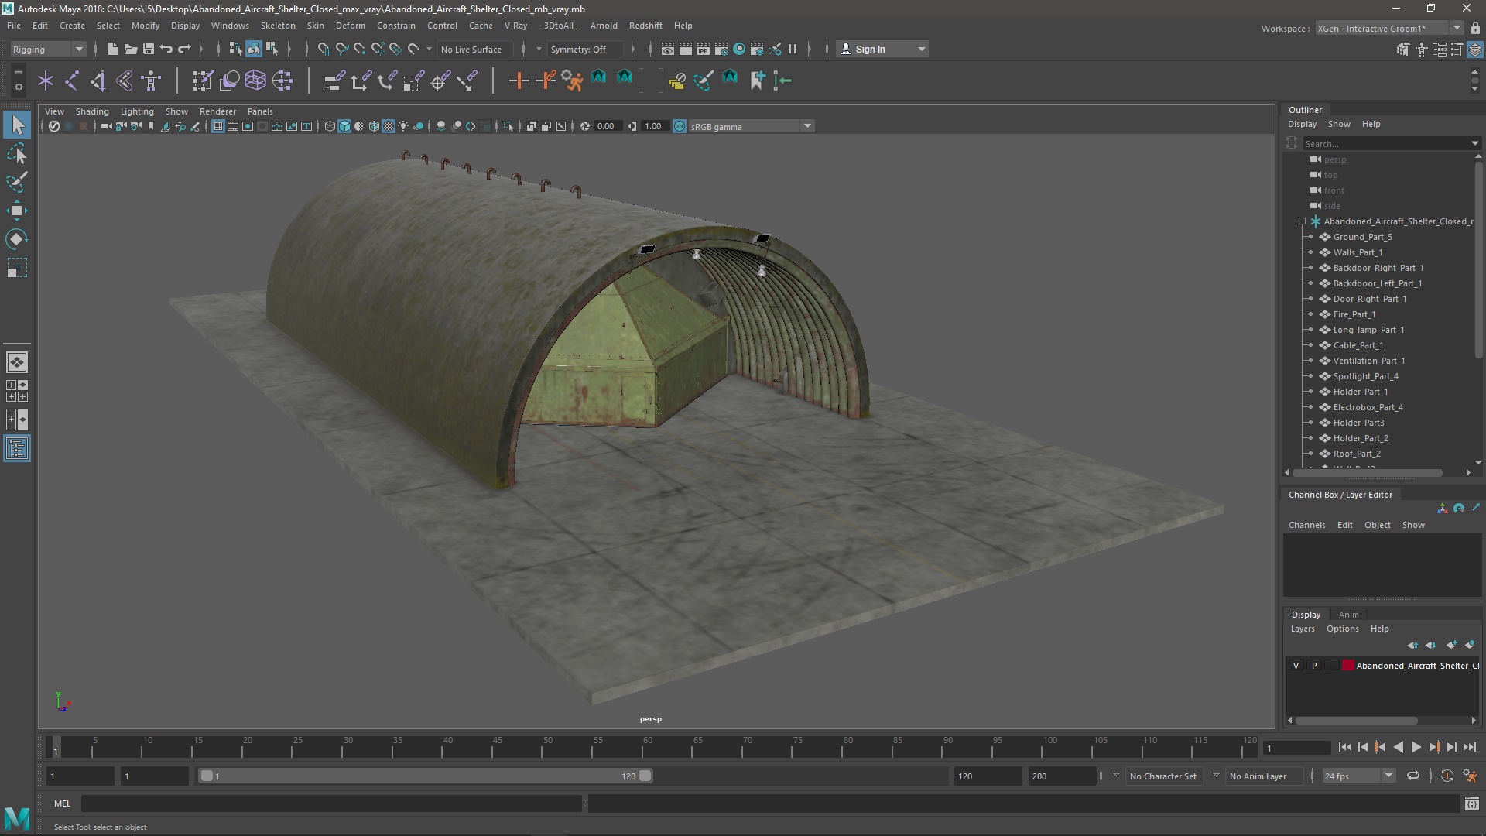The image size is (1486, 836).
Task: Toggle snap to grid icon
Action: [324, 49]
